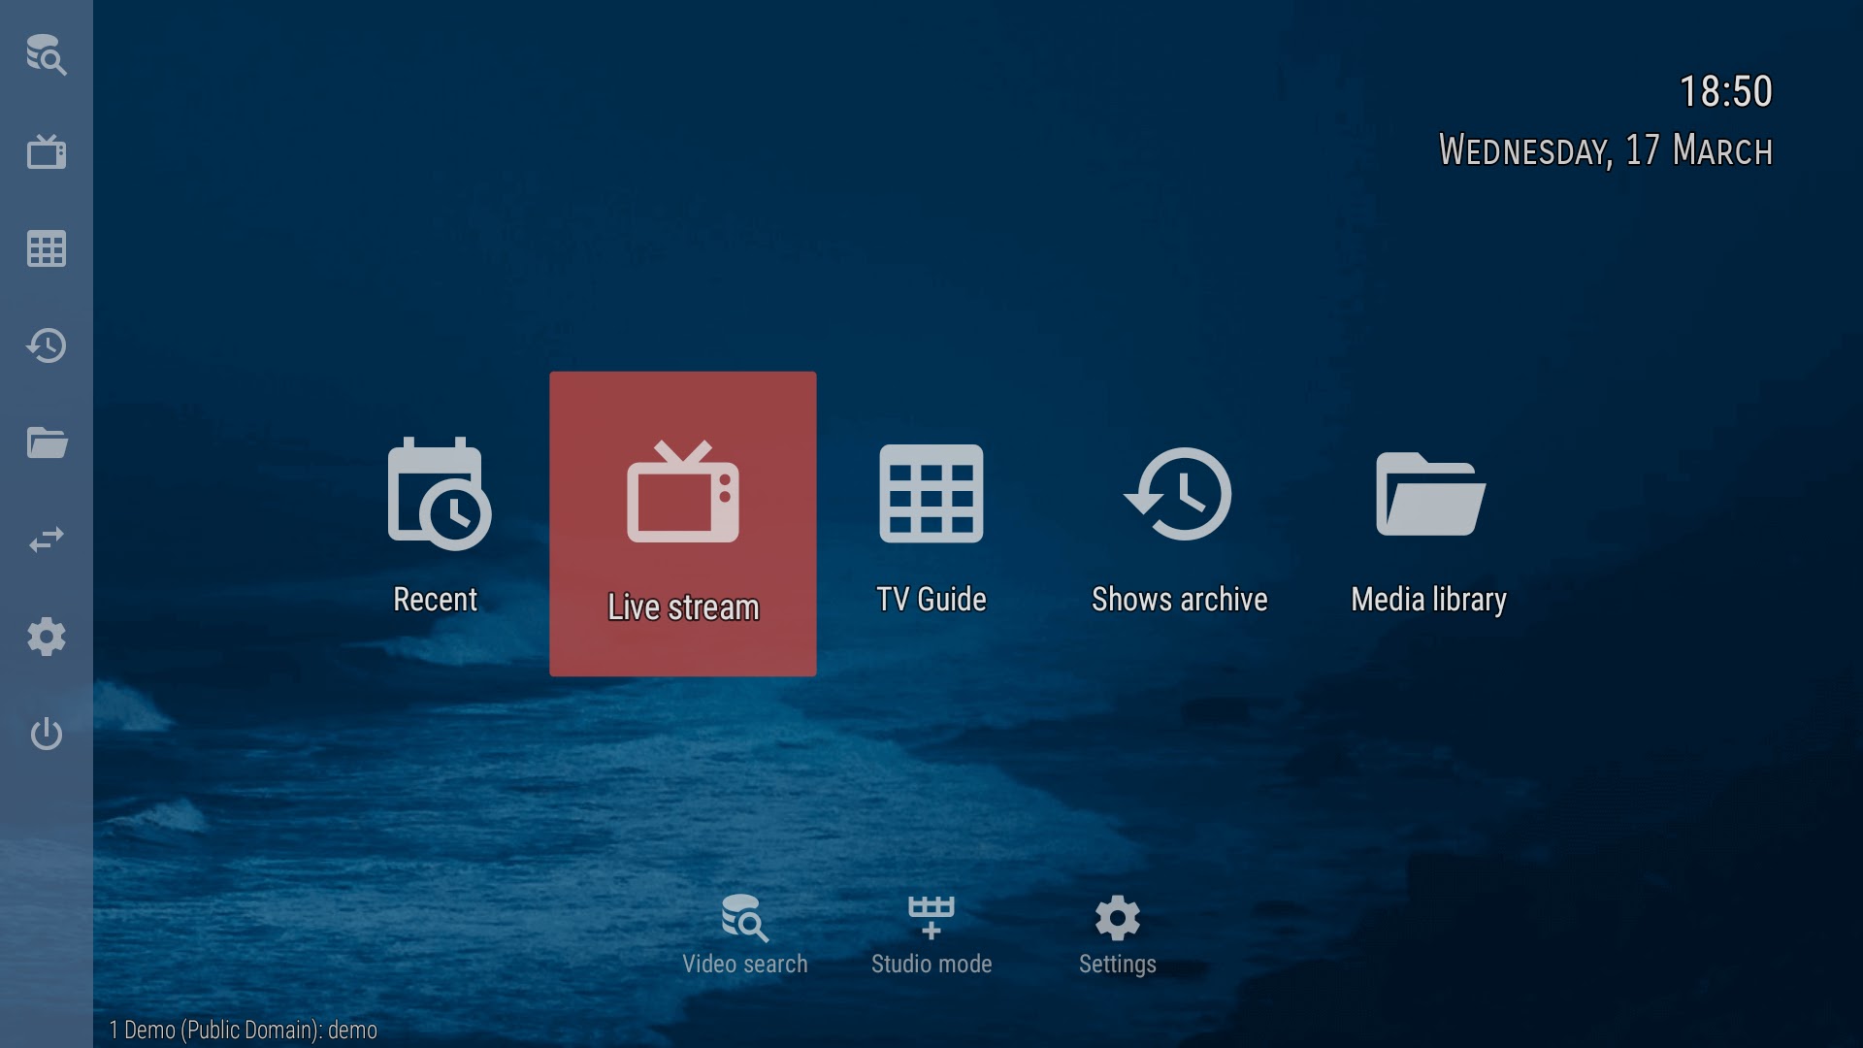Open Settings from bottom bar

click(1117, 933)
